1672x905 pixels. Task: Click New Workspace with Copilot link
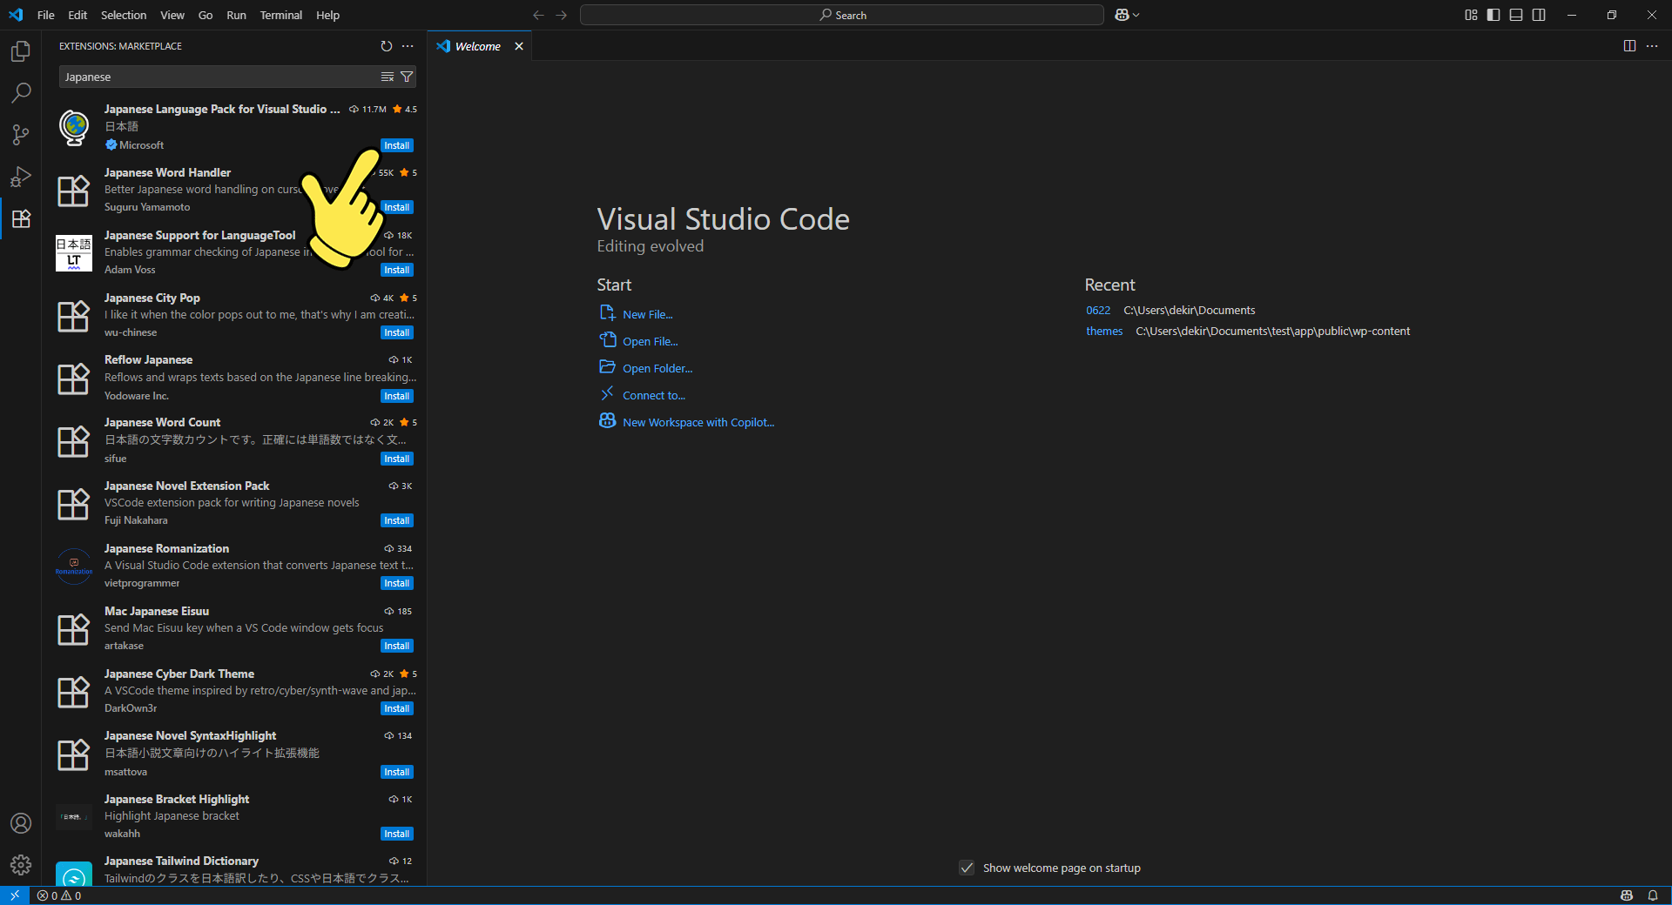pyautogui.click(x=698, y=422)
